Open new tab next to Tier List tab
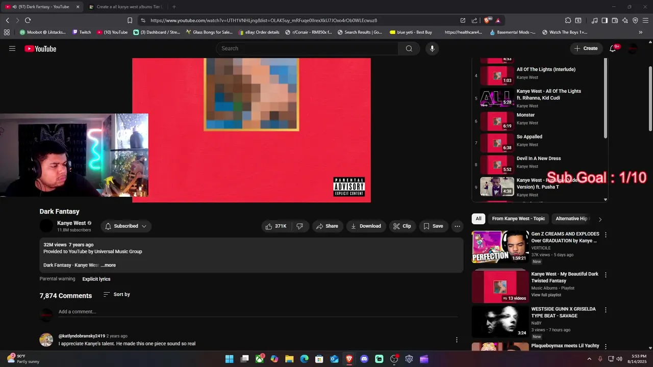653x367 pixels. (x=174, y=7)
